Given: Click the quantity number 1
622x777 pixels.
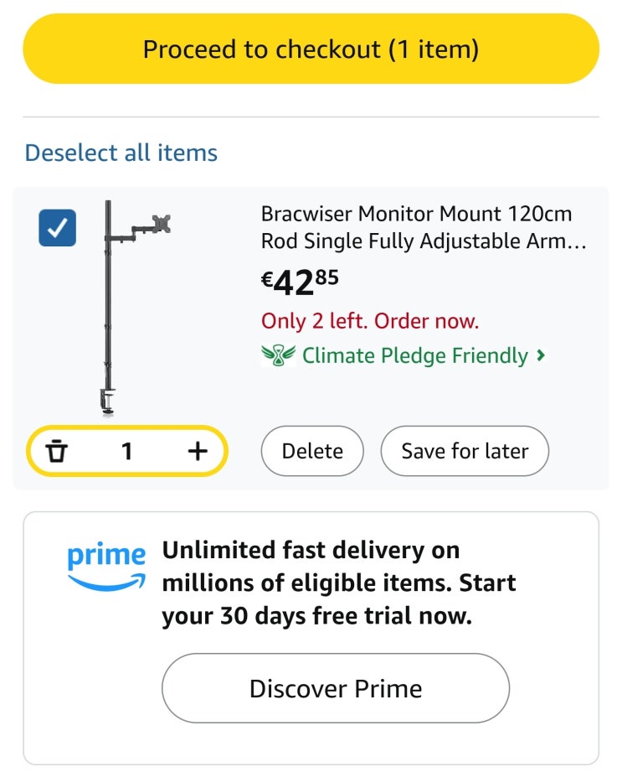Looking at the screenshot, I should click(126, 451).
